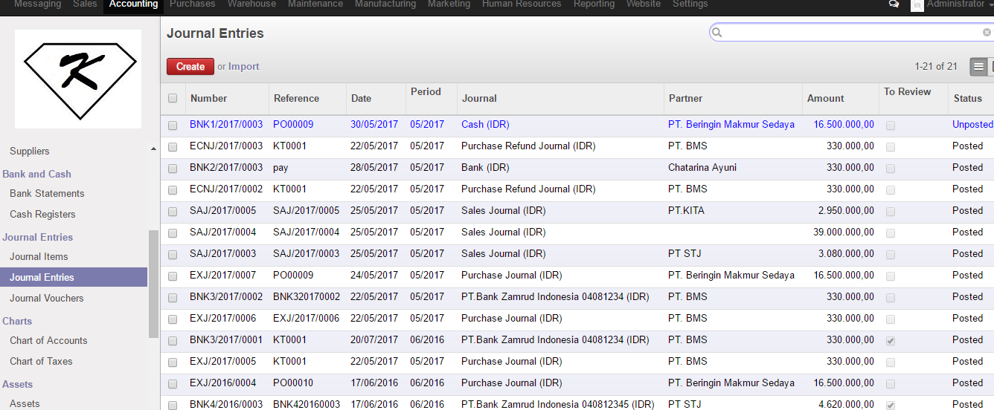Sort by the Partner column header
The width and height of the screenshot is (994, 410).
click(x=685, y=98)
